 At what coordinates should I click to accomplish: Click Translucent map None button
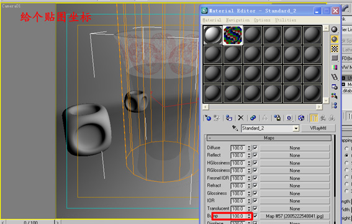pos(294,208)
